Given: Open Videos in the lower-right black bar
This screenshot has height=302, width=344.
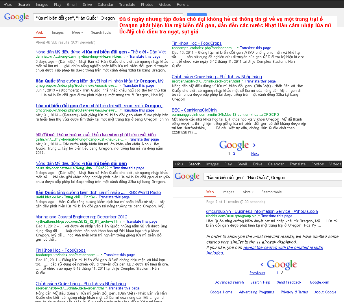Looking at the screenshot, I should 335,164.
